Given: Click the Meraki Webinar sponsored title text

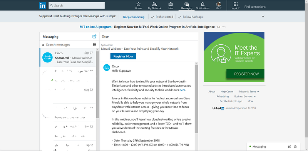Looking at the screenshot, I should pyautogui.click(x=140, y=49).
